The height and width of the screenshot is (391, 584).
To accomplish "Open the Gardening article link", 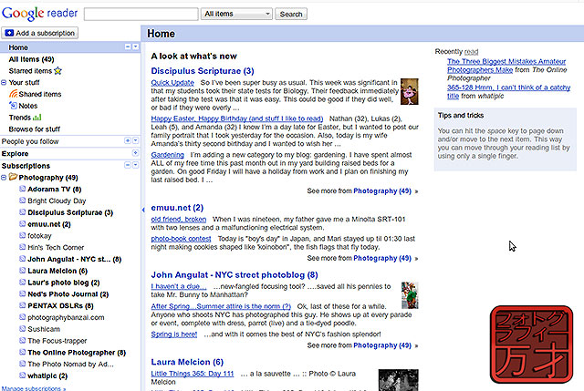I will click(167, 154).
